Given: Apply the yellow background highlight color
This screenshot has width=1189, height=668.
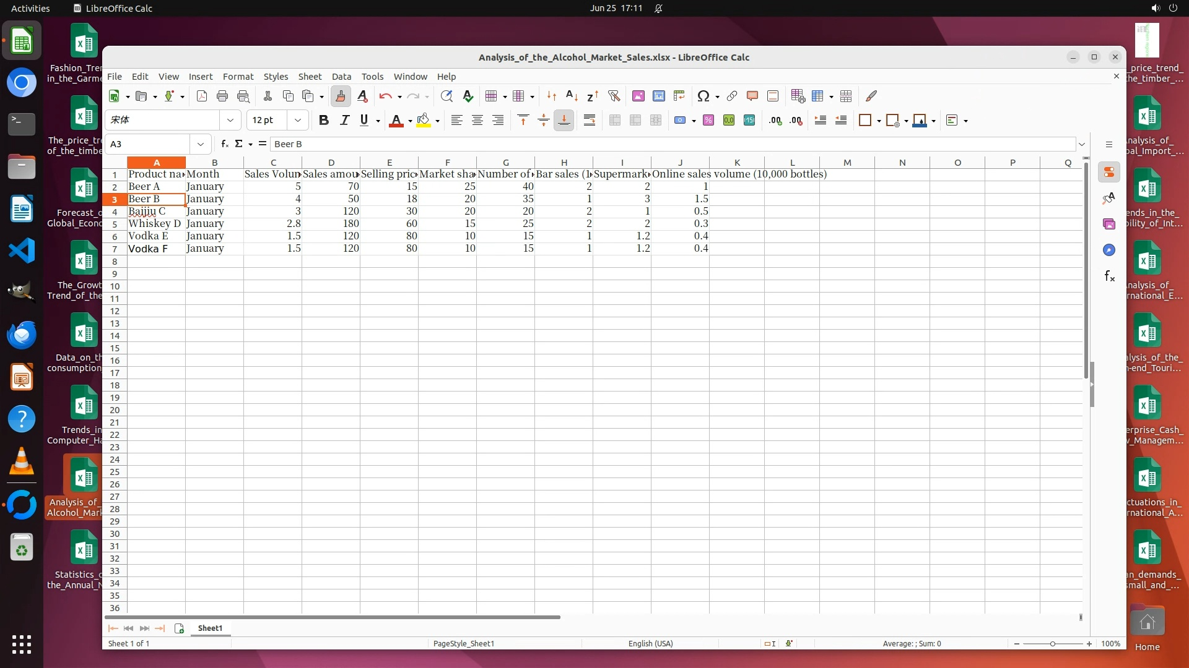Looking at the screenshot, I should (424, 120).
